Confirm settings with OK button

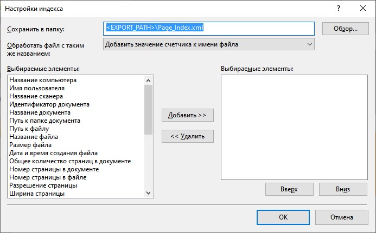(283, 217)
